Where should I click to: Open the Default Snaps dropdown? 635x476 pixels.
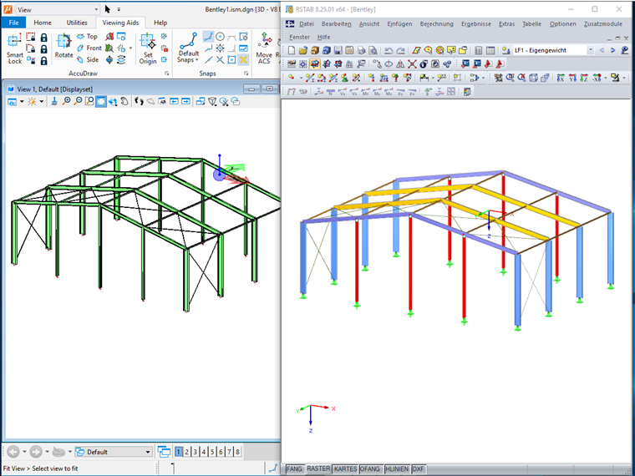188,48
